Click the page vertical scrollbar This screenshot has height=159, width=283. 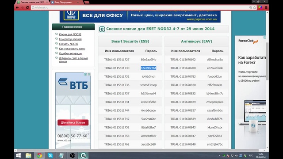coord(267,61)
